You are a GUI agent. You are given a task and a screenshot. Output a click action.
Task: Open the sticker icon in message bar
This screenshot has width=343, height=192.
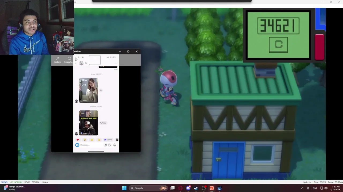click(x=110, y=145)
